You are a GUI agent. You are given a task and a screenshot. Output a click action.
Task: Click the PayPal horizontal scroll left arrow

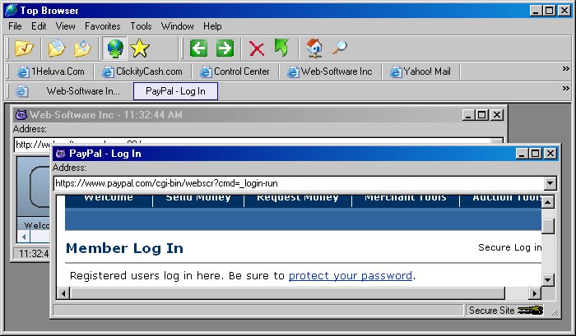click(x=63, y=293)
